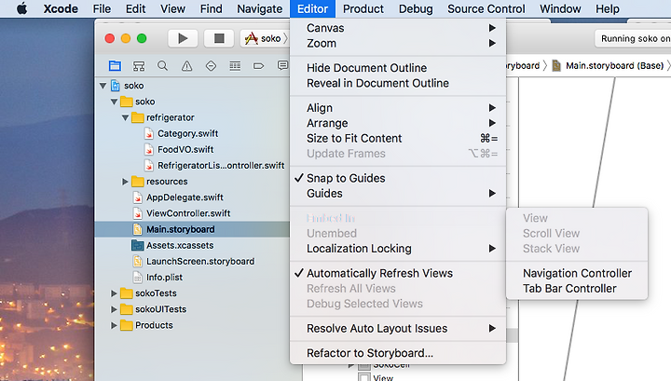671x381 pixels.
Task: Open the Product menu
Action: 363,8
